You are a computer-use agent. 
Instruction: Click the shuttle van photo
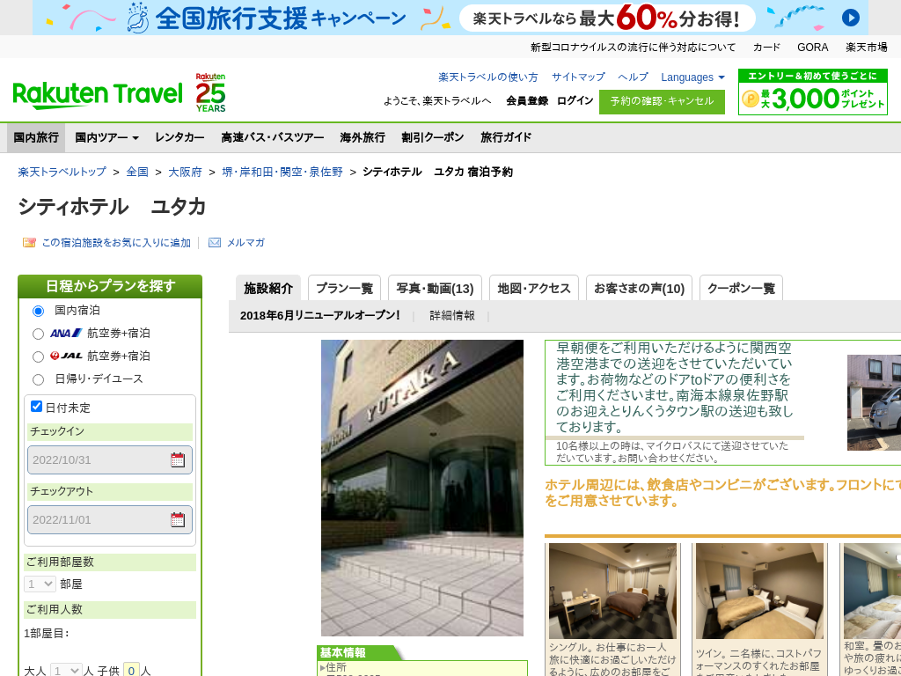coord(874,402)
